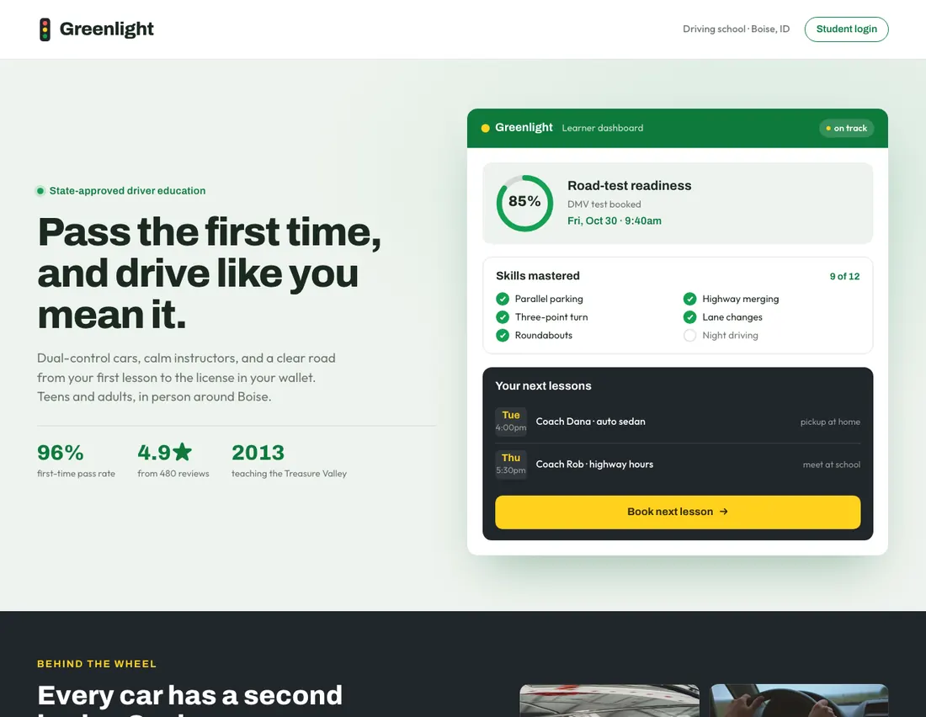Viewport: 926px width, 717px height.
Task: Click the arrow icon in Book next lesson
Action: (x=724, y=512)
